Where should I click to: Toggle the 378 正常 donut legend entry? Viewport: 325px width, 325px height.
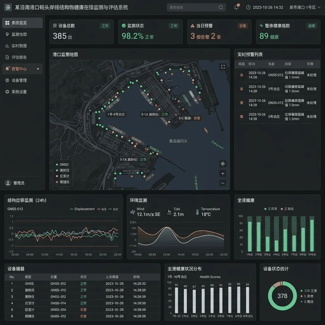click(x=309, y=291)
